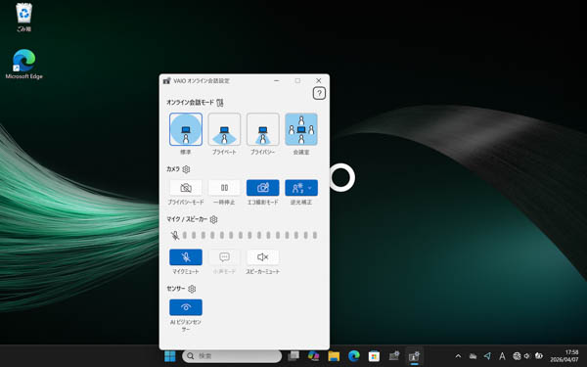Show hidden system tray icons chevron
The width and height of the screenshot is (587, 367).
click(458, 356)
